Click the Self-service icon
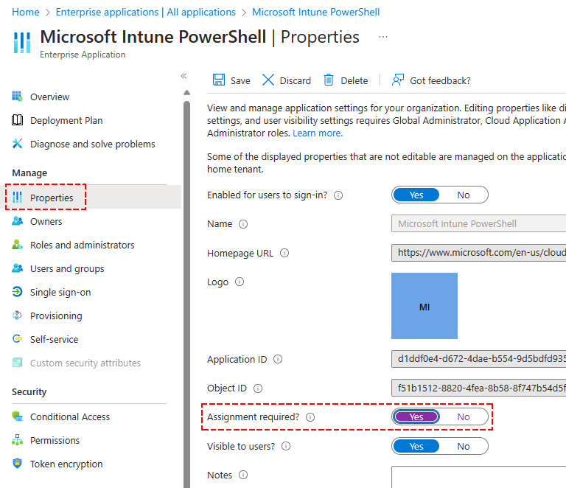 17,338
